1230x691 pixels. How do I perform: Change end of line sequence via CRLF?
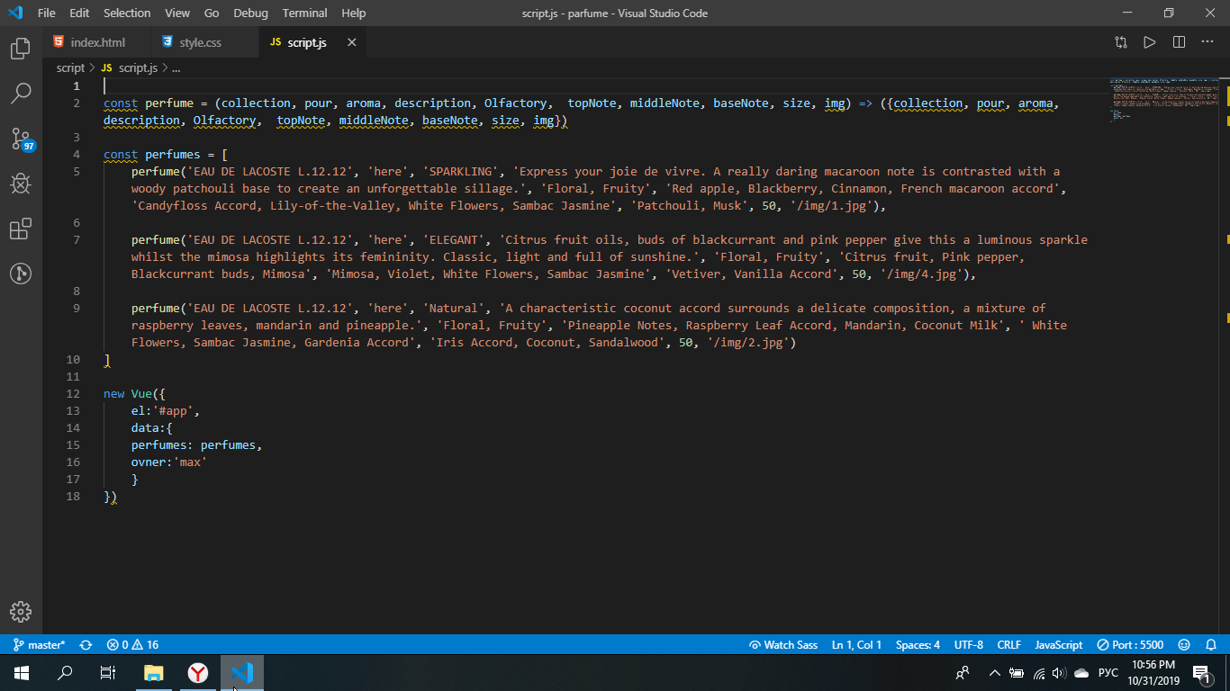[1009, 645]
